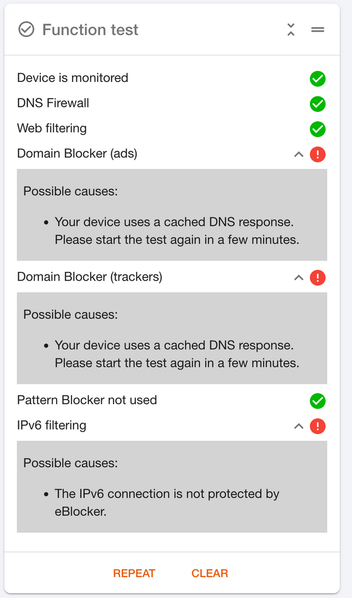The width and height of the screenshot is (352, 598).
Task: Collapse the Domain Blocker (ads) details chevron
Action: point(299,154)
